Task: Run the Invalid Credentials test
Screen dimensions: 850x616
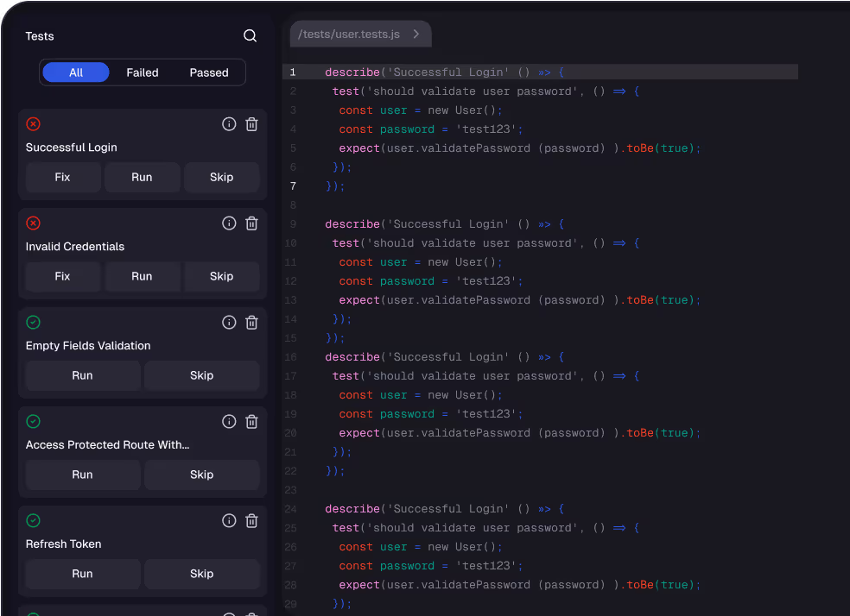Action: pos(142,276)
